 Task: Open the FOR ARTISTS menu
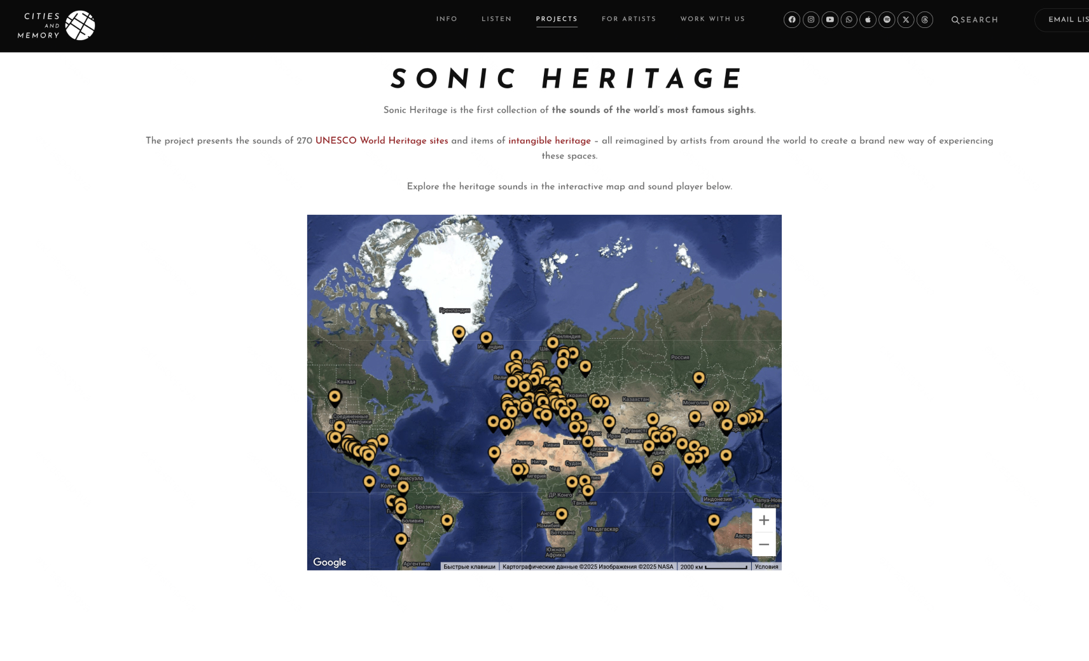coord(629,19)
